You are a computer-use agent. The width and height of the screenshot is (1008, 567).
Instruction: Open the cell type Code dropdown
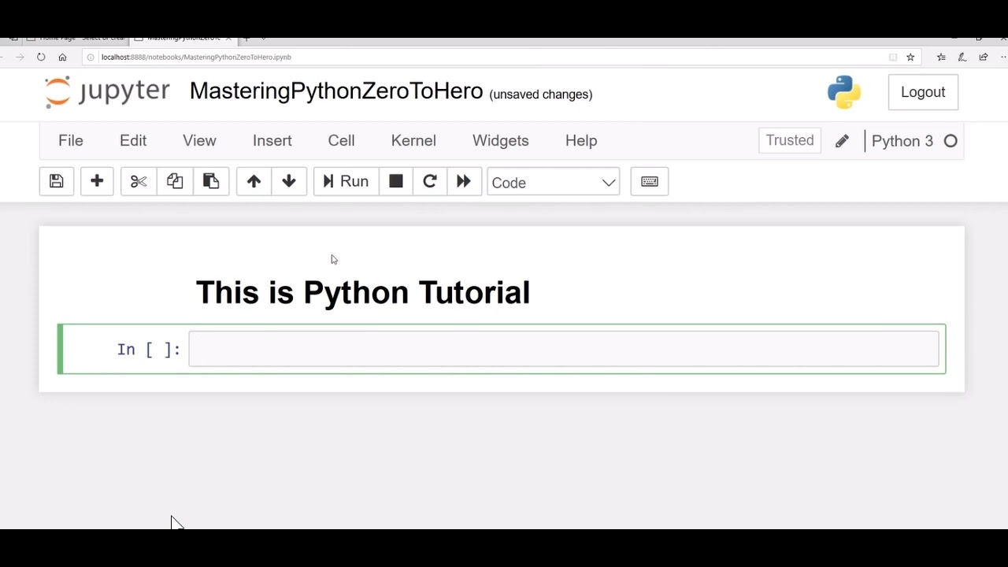tap(554, 182)
